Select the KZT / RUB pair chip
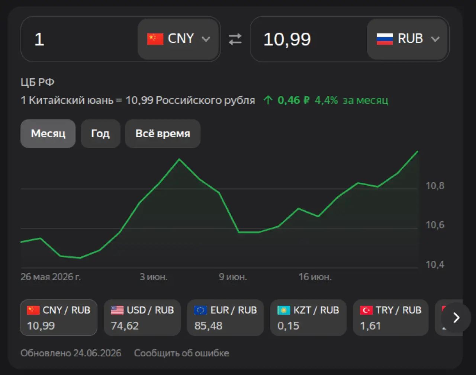 coord(309,318)
